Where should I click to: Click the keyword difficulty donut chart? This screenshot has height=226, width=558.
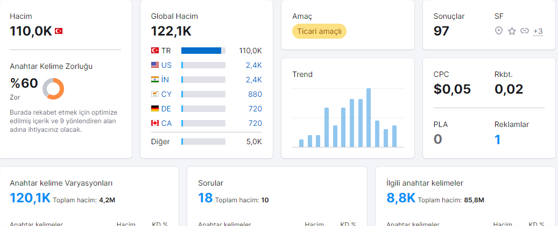[53, 89]
